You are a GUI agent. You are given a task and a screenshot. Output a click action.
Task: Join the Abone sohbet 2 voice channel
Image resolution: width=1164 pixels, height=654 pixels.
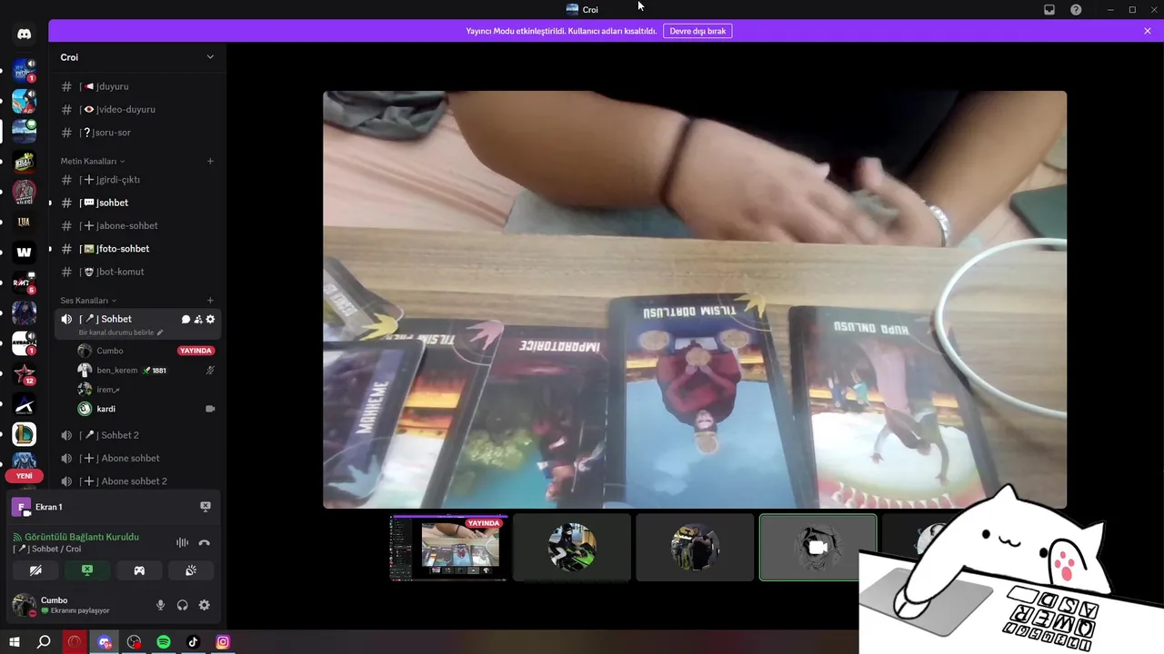[136, 481]
